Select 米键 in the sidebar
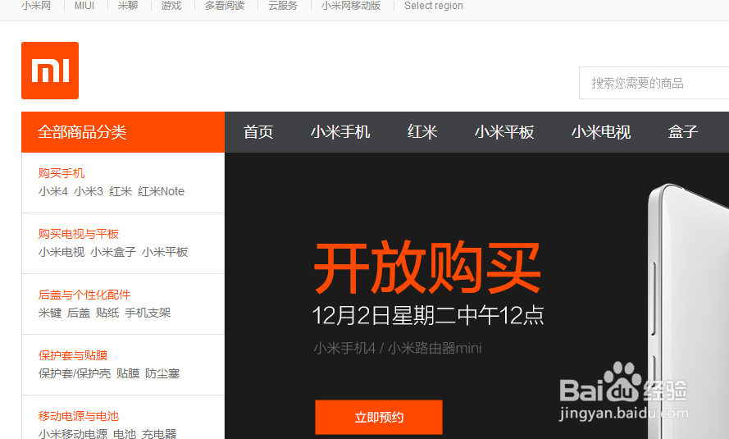The height and width of the screenshot is (439, 729). pyautogui.click(x=50, y=313)
